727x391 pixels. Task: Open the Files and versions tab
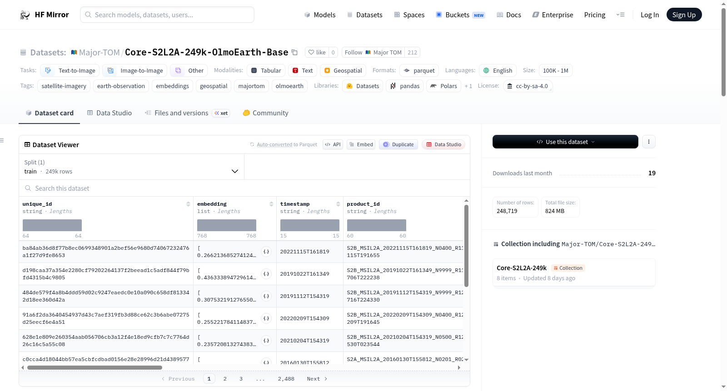pyautogui.click(x=187, y=113)
